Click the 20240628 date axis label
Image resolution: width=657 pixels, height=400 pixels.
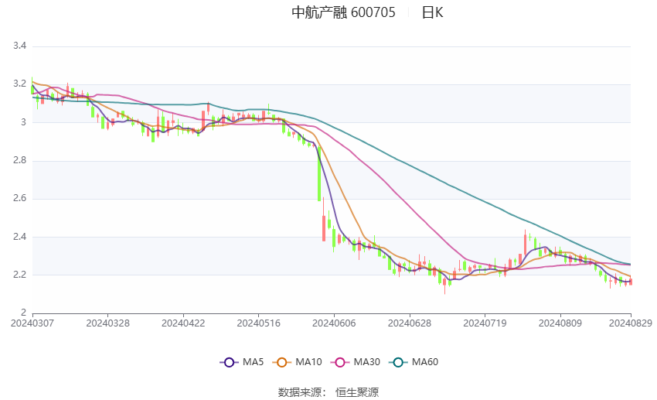pyautogui.click(x=410, y=323)
